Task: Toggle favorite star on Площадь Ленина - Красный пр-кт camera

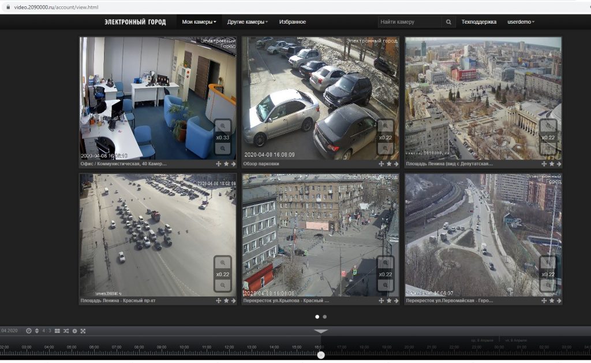Action: 226,301
